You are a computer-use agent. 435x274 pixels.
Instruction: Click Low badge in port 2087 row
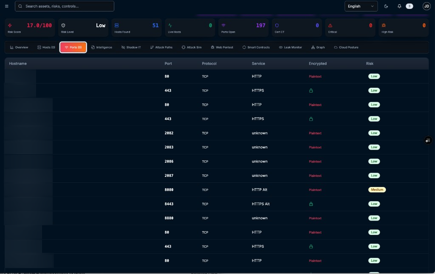pyautogui.click(x=374, y=176)
